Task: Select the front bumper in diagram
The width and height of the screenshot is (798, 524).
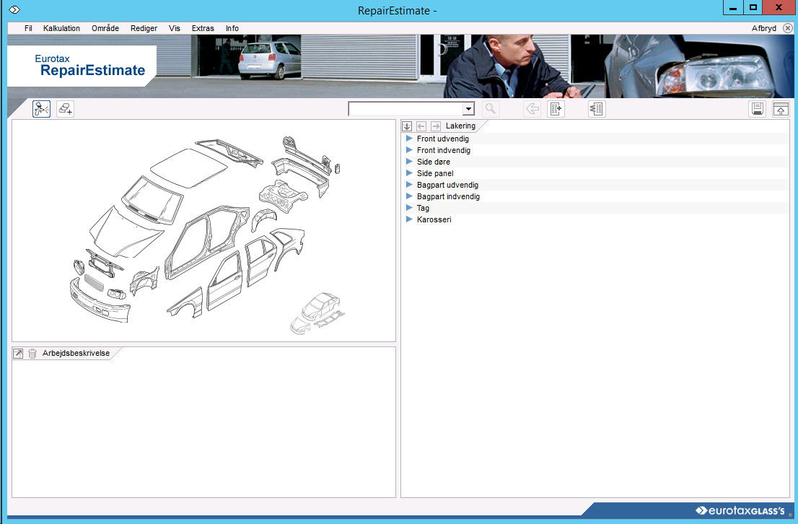Action: click(x=100, y=302)
